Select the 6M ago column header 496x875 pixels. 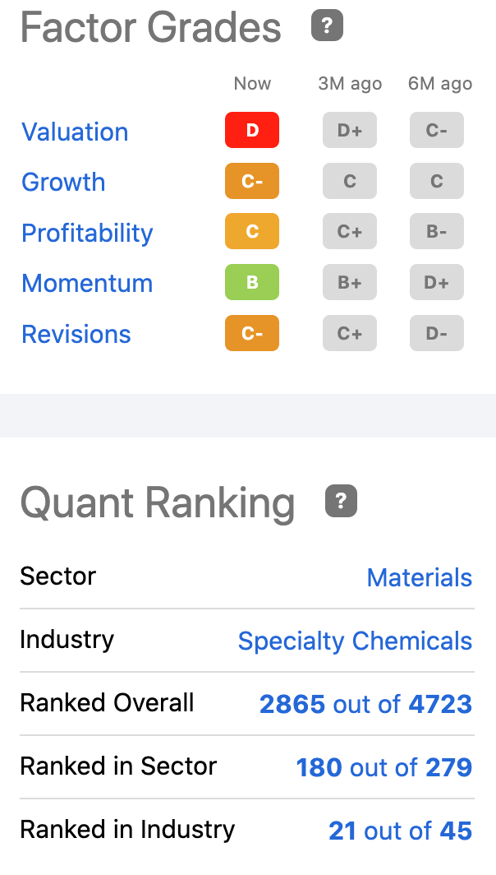pos(440,83)
